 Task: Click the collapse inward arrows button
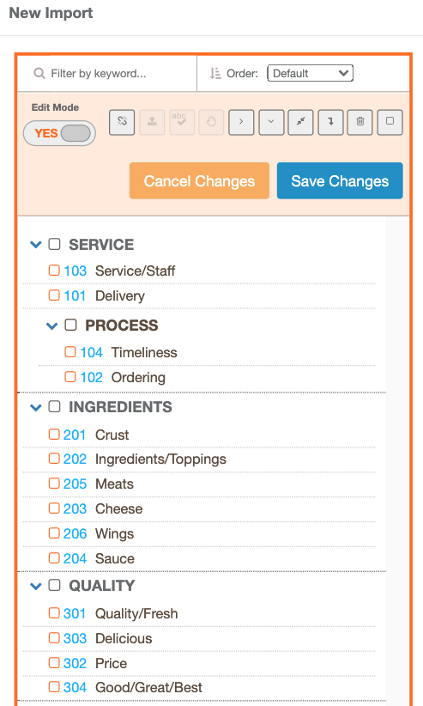pyautogui.click(x=301, y=122)
